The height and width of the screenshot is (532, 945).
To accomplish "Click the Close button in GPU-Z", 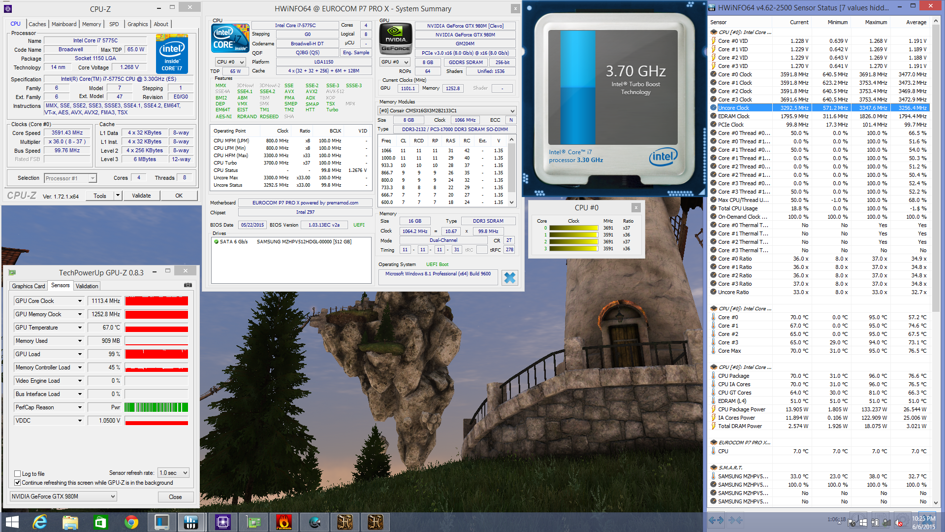I will [x=175, y=497].
